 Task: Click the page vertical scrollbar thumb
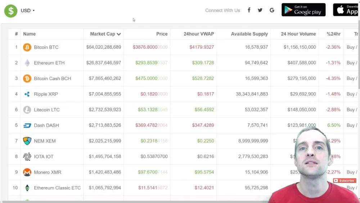pyautogui.click(x=359, y=55)
